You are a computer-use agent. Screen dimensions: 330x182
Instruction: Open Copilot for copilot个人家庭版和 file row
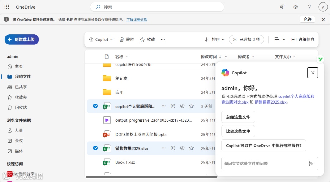(182, 106)
